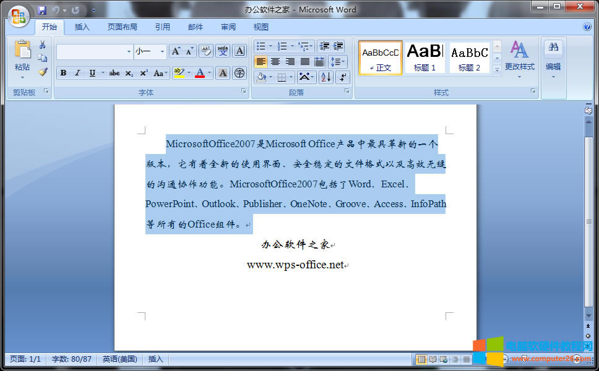
Task: Open the 视图 tab
Action: (x=261, y=27)
